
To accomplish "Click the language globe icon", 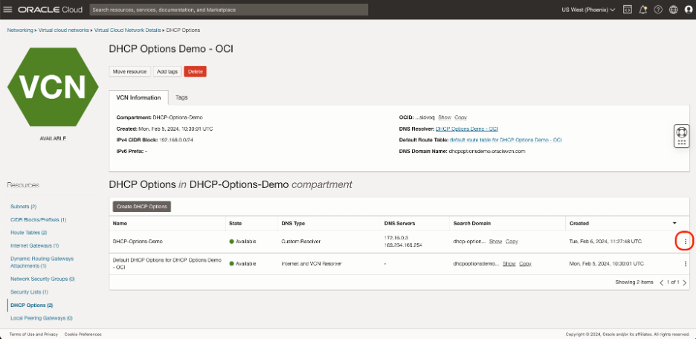I will (673, 10).
